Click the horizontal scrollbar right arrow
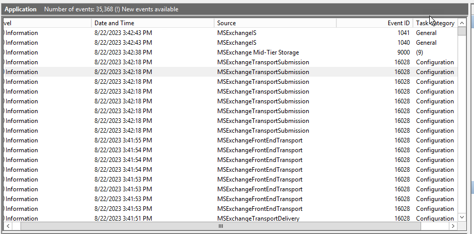The image size is (474, 234). [x=453, y=226]
